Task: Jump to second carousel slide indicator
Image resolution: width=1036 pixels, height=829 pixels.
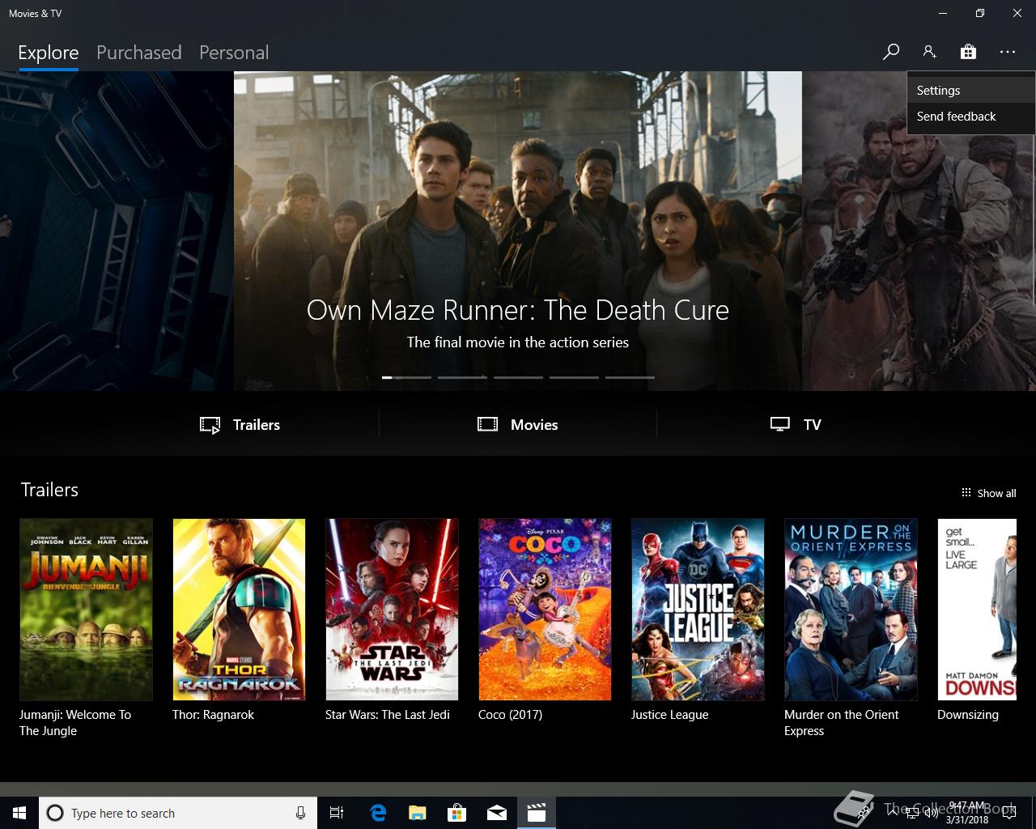Action: [462, 377]
